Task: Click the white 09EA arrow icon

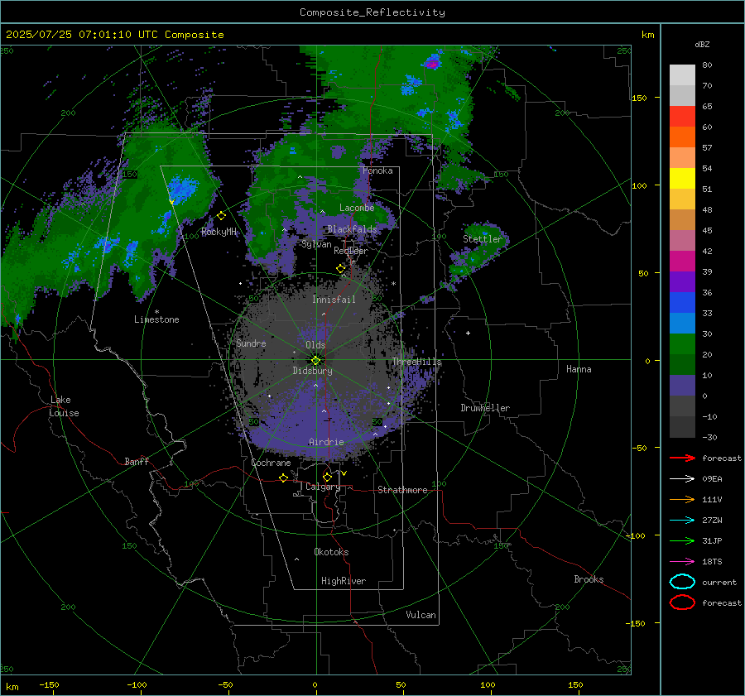Action: click(x=682, y=479)
